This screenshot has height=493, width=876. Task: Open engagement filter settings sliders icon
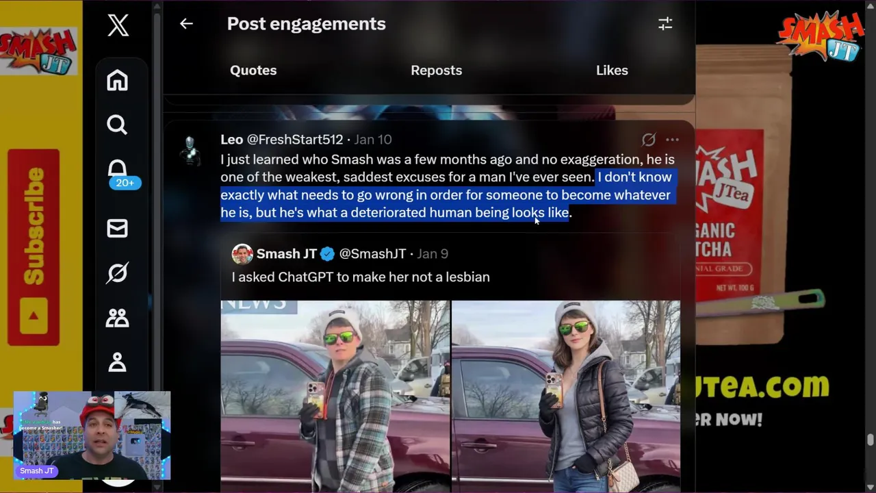(665, 24)
